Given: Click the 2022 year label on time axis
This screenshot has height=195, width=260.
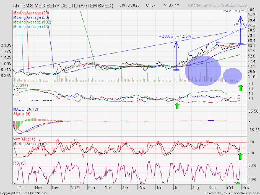Looking at the screenshot, I should coord(76,188).
